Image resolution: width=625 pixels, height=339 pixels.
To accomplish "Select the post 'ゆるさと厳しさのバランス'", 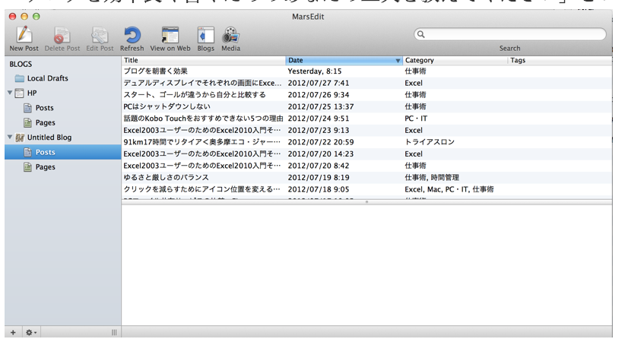I will (166, 178).
